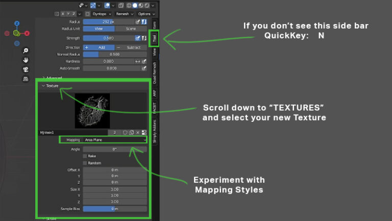Click the radius pressure sensitivity pen icon

[x=138, y=22]
